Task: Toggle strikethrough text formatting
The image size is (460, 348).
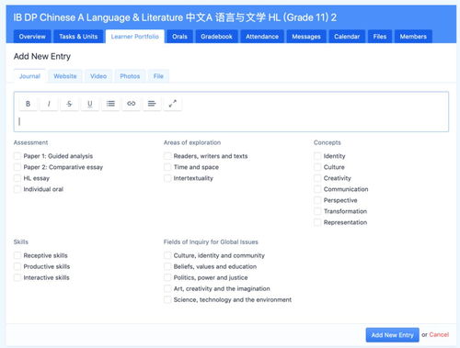Action: point(69,104)
